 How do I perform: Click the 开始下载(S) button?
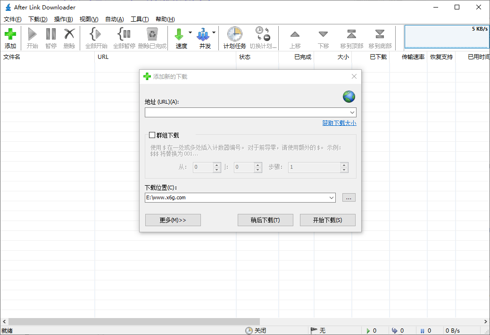pyautogui.click(x=327, y=220)
